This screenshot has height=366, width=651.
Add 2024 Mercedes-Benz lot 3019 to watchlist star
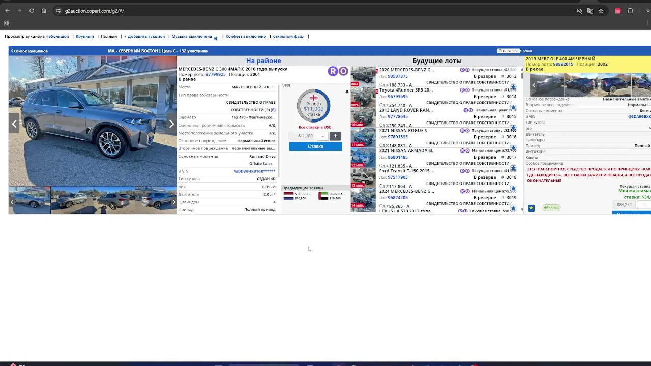[513, 208]
